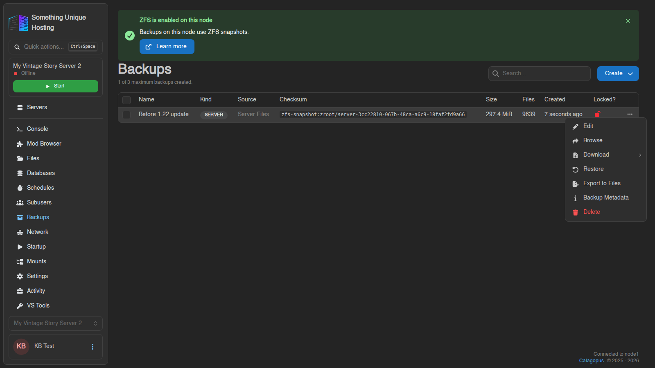Start the server with the green Start button
The image size is (655, 368).
(x=56, y=86)
